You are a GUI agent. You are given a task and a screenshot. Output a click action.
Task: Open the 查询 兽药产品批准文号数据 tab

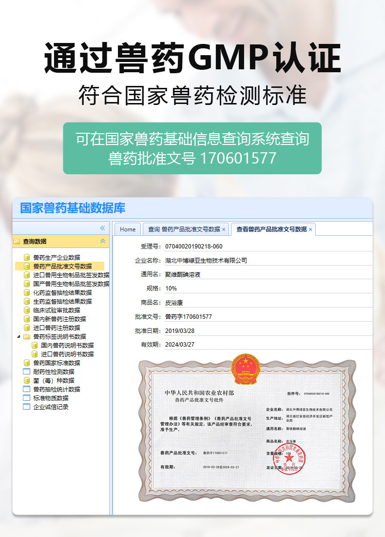(x=184, y=229)
